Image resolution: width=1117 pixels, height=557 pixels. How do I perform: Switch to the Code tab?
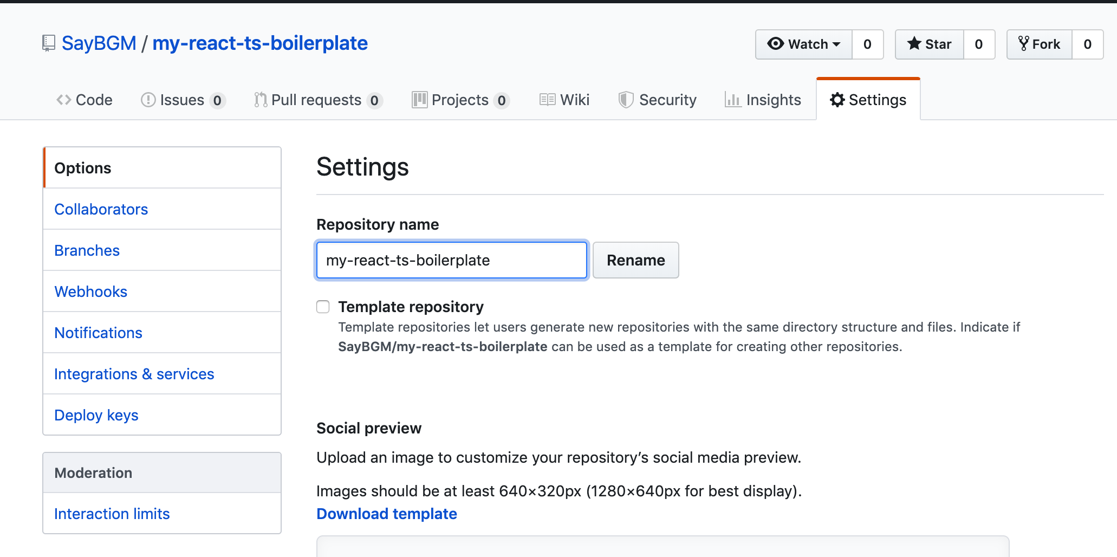(x=84, y=100)
